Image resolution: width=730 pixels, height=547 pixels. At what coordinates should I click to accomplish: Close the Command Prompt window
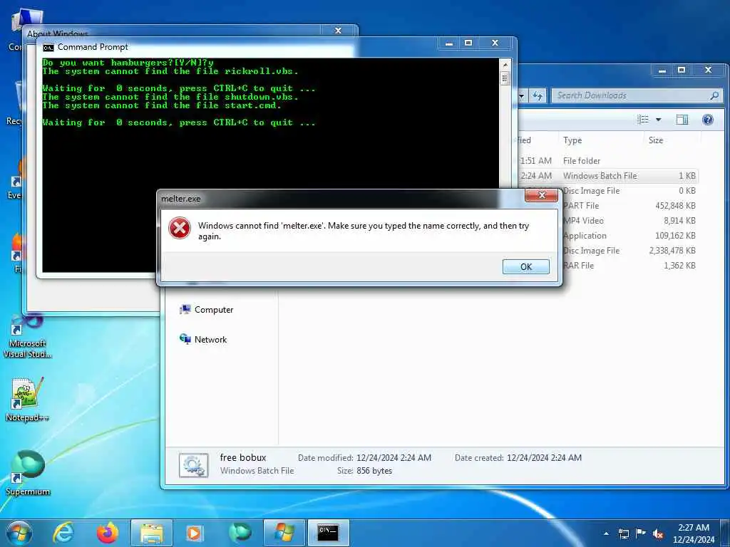tap(495, 43)
